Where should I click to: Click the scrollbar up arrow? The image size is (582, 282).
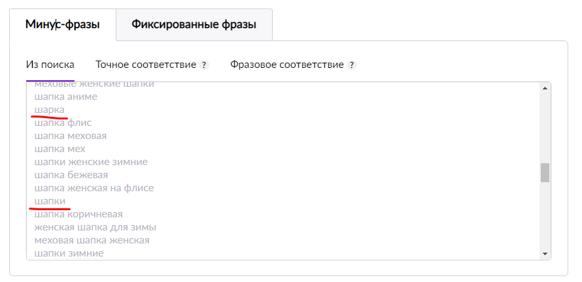(x=545, y=88)
